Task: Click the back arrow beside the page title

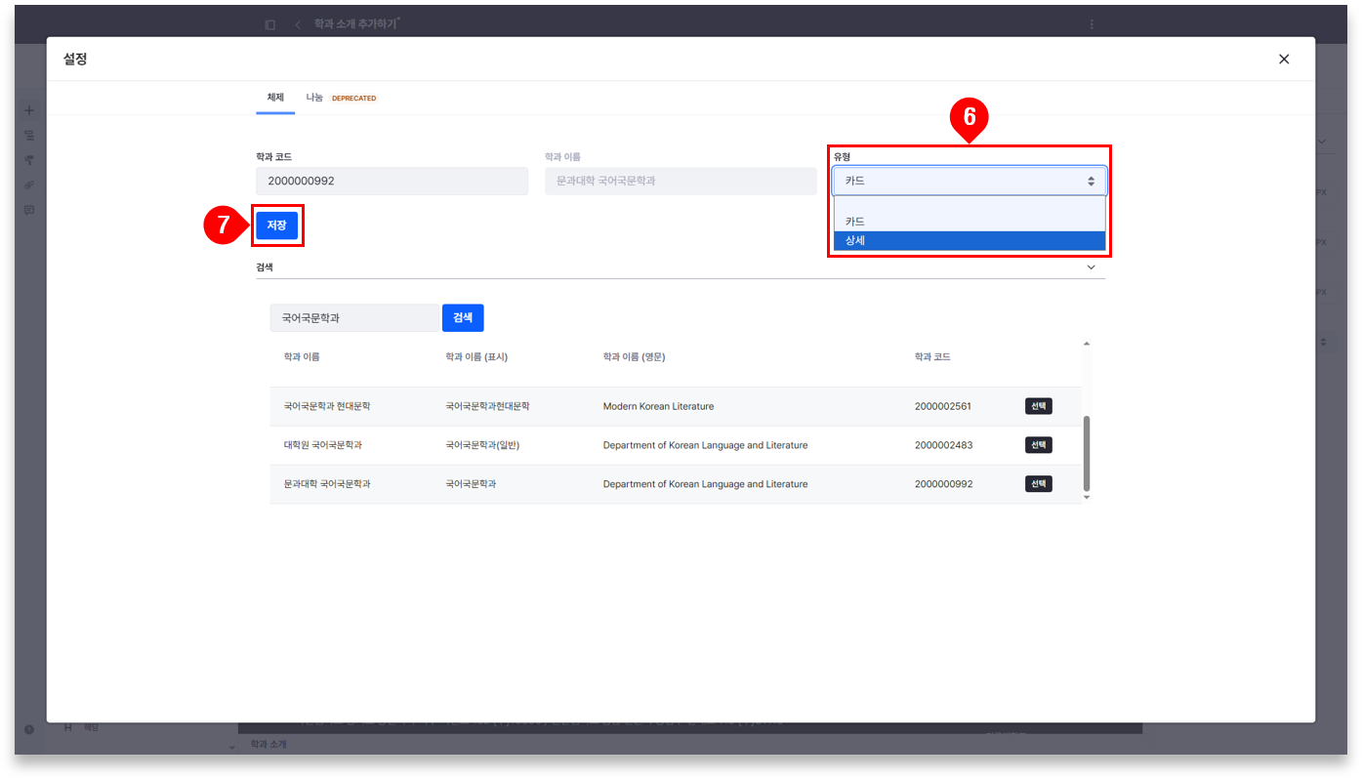Action: tap(297, 24)
